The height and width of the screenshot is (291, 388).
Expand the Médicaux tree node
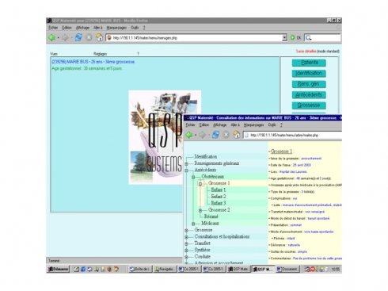click(193, 224)
